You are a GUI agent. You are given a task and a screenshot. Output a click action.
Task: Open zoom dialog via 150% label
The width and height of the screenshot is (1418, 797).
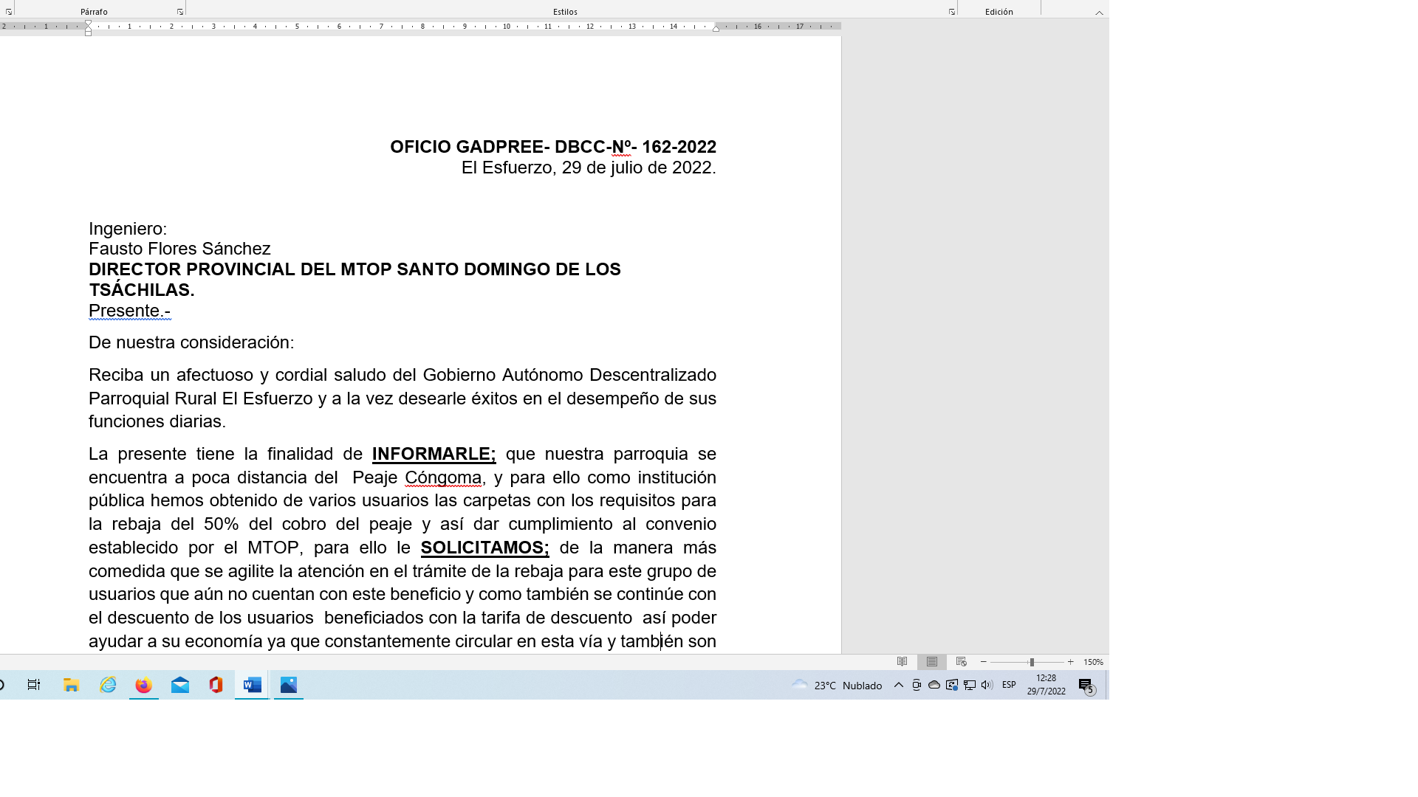point(1093,662)
